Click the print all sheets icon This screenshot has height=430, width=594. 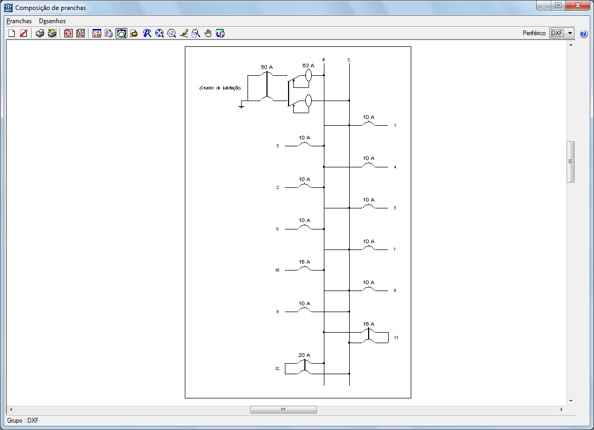click(x=52, y=33)
